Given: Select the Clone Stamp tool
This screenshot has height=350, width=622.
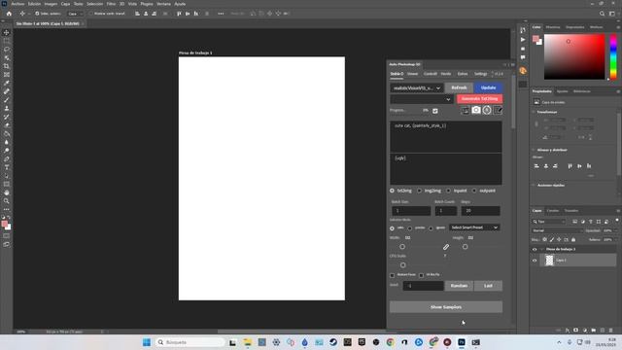Looking at the screenshot, I should (7, 108).
